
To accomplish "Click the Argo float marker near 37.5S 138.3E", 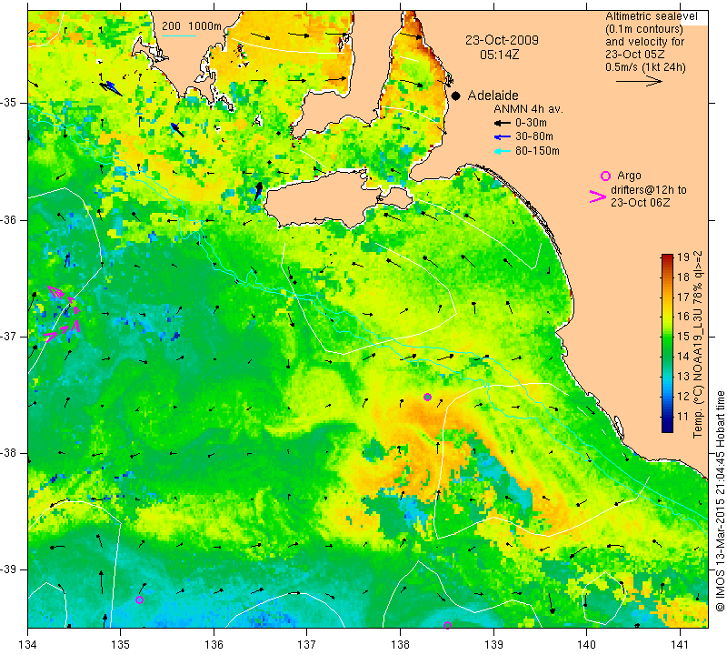I will click(x=427, y=397).
